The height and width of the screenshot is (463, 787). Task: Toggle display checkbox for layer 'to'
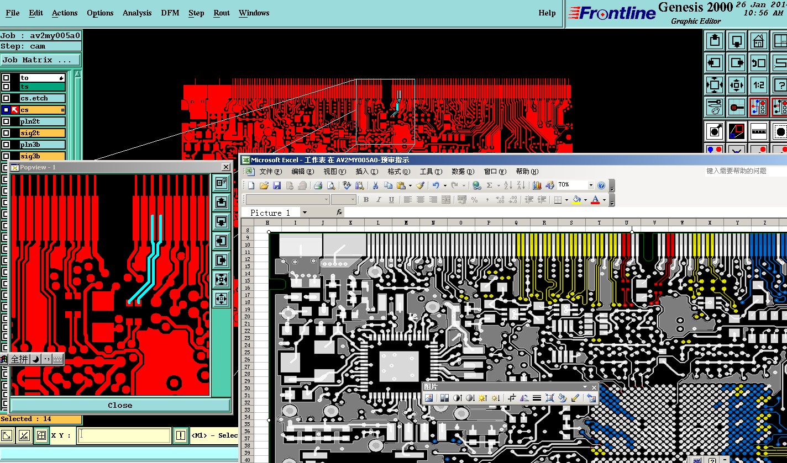coord(6,78)
